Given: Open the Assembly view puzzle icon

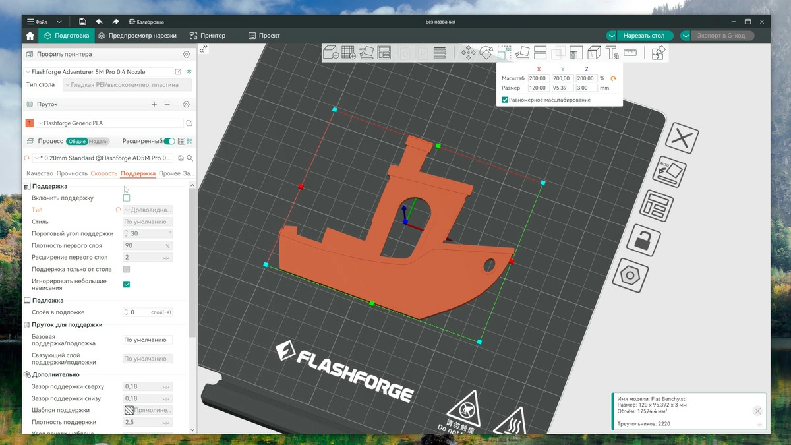Looking at the screenshot, I should pos(658,53).
